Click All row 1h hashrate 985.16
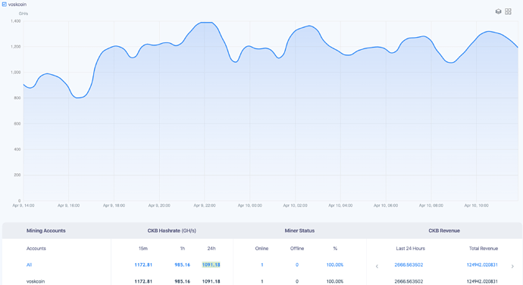523x285 pixels. tap(183, 265)
